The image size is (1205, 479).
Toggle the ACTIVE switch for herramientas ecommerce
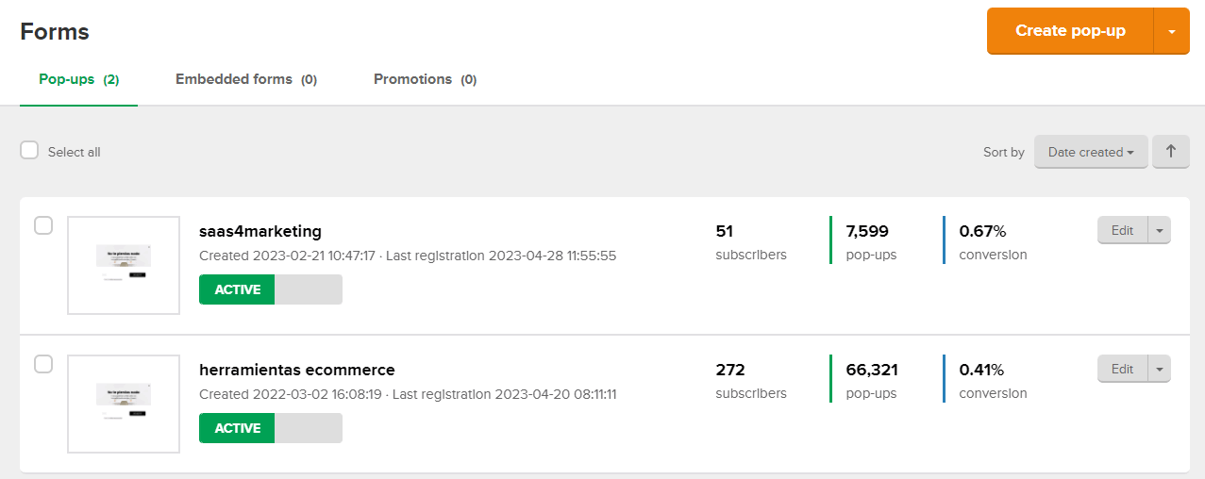pos(271,428)
